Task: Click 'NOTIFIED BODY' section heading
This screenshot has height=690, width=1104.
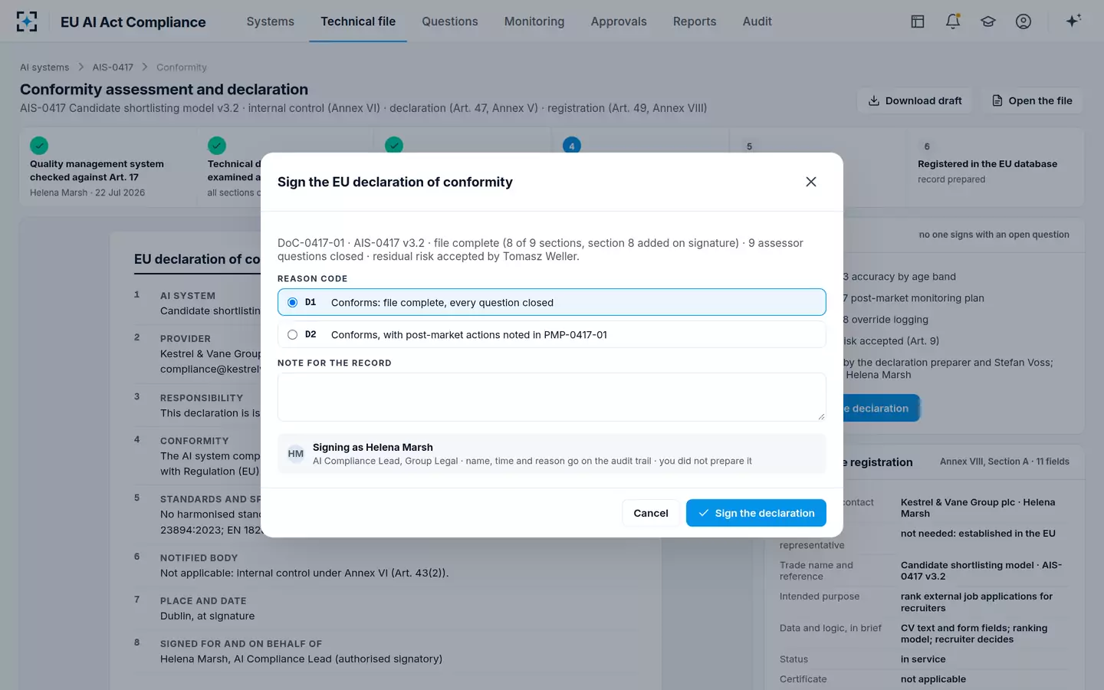Action: [199, 558]
